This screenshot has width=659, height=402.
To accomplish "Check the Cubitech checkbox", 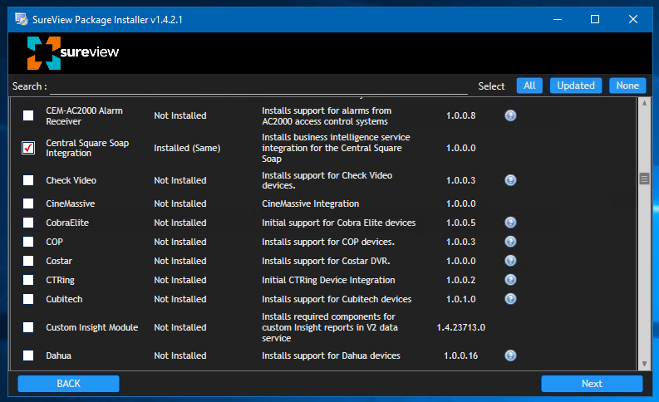I will click(x=28, y=299).
